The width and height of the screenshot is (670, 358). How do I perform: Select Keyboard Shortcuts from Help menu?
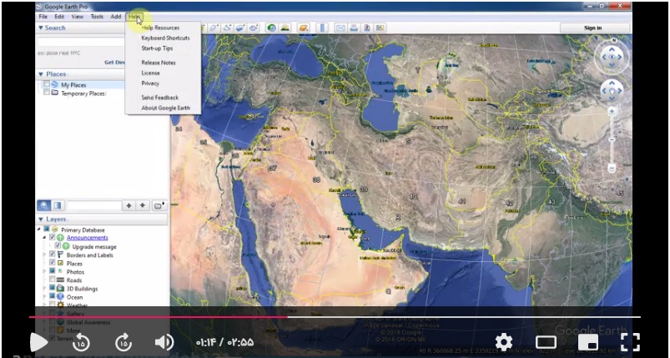tap(165, 38)
